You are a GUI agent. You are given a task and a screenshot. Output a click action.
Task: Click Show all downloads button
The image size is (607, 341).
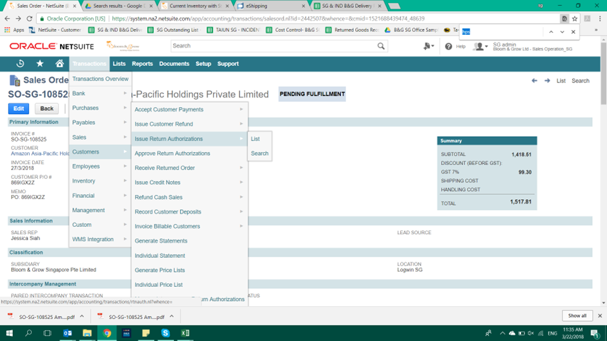[x=577, y=316]
